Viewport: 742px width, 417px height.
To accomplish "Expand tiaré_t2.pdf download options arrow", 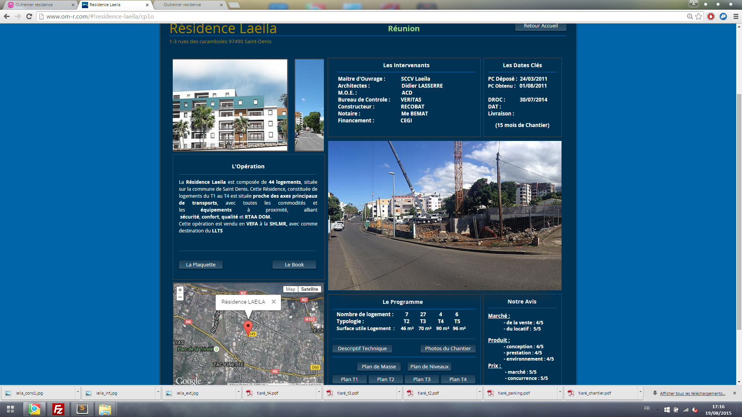I will pos(480,393).
